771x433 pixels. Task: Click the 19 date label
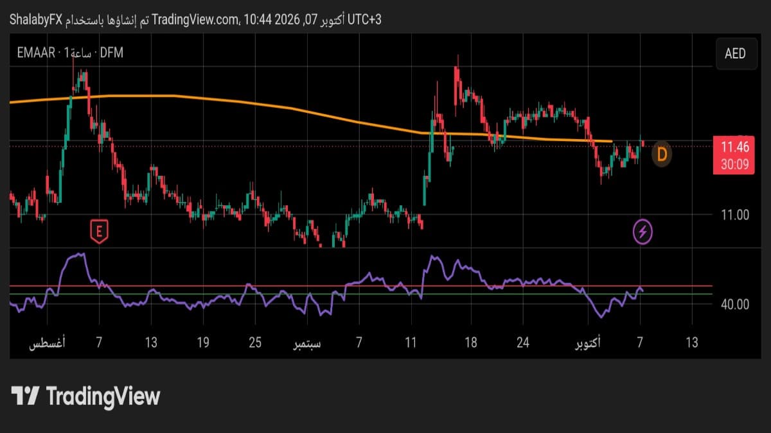tap(203, 343)
